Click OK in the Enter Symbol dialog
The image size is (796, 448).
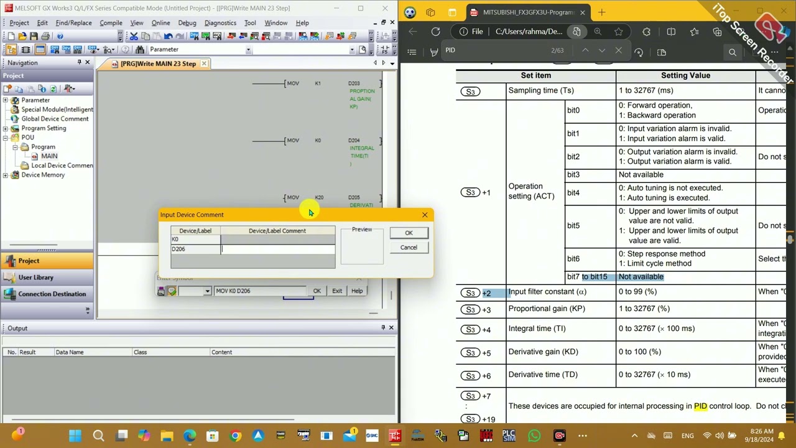coord(317,291)
